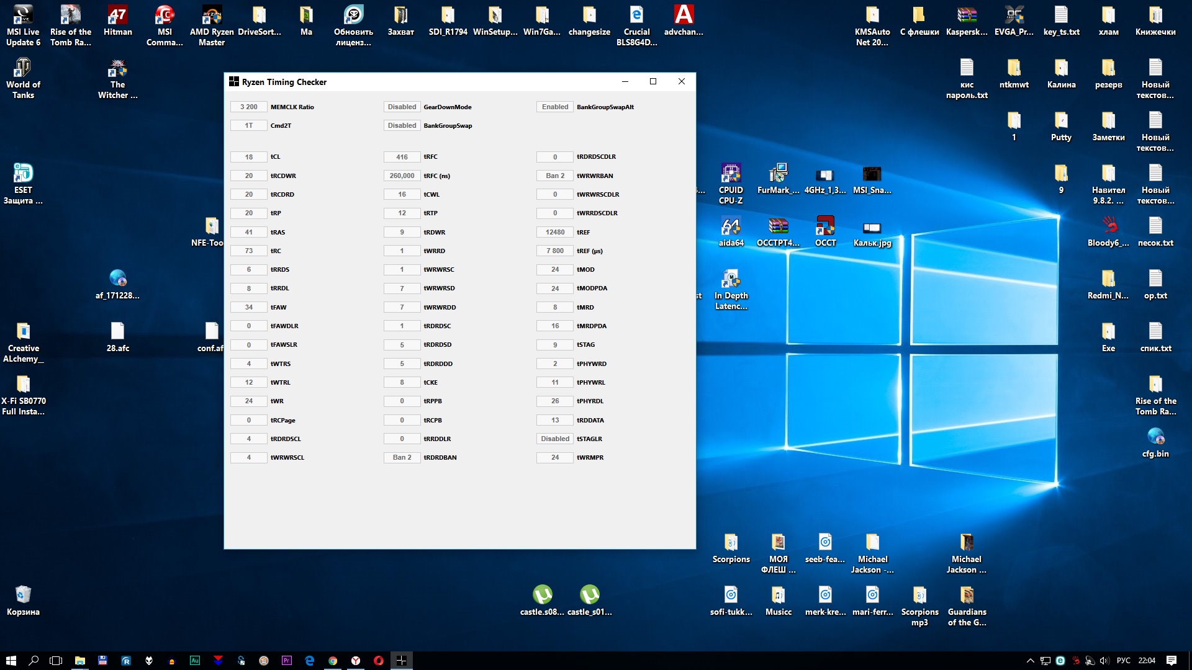Click the tCL value field

coord(248,157)
